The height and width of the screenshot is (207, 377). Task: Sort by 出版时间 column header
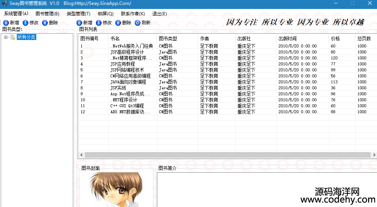click(x=303, y=38)
